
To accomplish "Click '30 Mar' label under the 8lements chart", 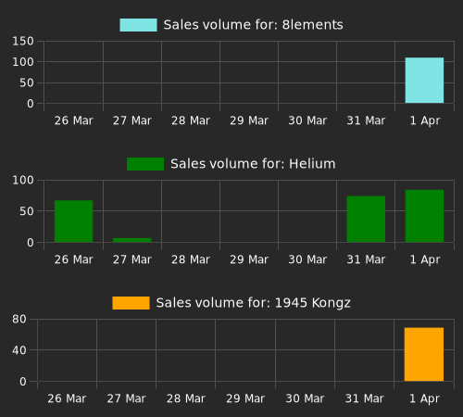I will tap(307, 120).
